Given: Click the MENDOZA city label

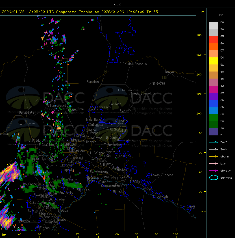Looking at the screenshot, I should (x=69, y=144).
